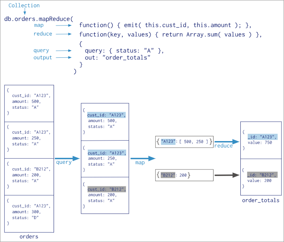Click the large map arrow
Viewport: 284px width, 242px height.
click(143, 158)
